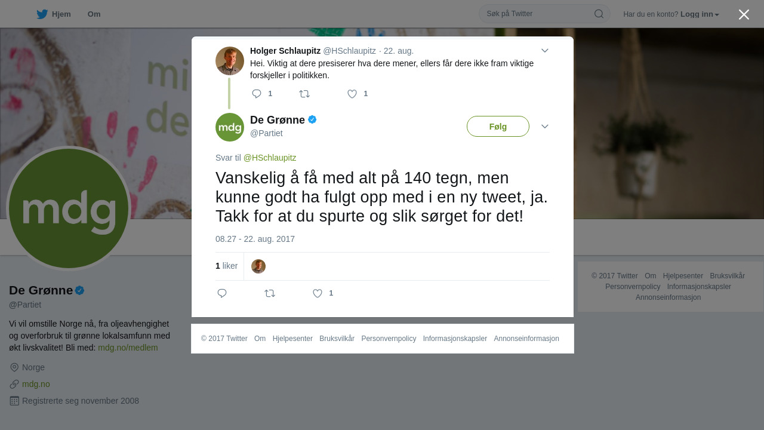Like De Grønne's tweet with heart
The height and width of the screenshot is (430, 764).
[318, 293]
